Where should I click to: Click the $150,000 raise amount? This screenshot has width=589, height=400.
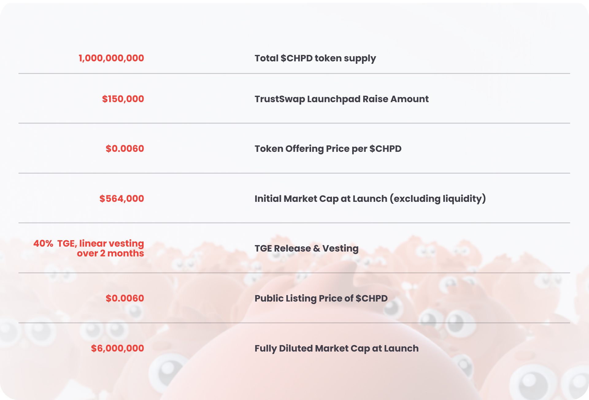(123, 99)
